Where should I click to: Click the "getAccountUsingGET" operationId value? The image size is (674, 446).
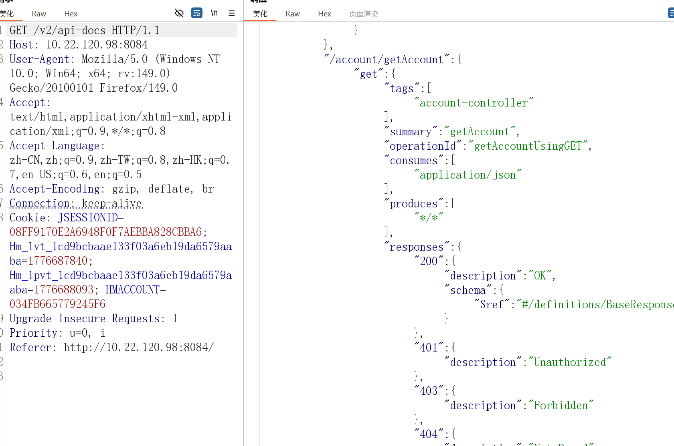[528, 146]
